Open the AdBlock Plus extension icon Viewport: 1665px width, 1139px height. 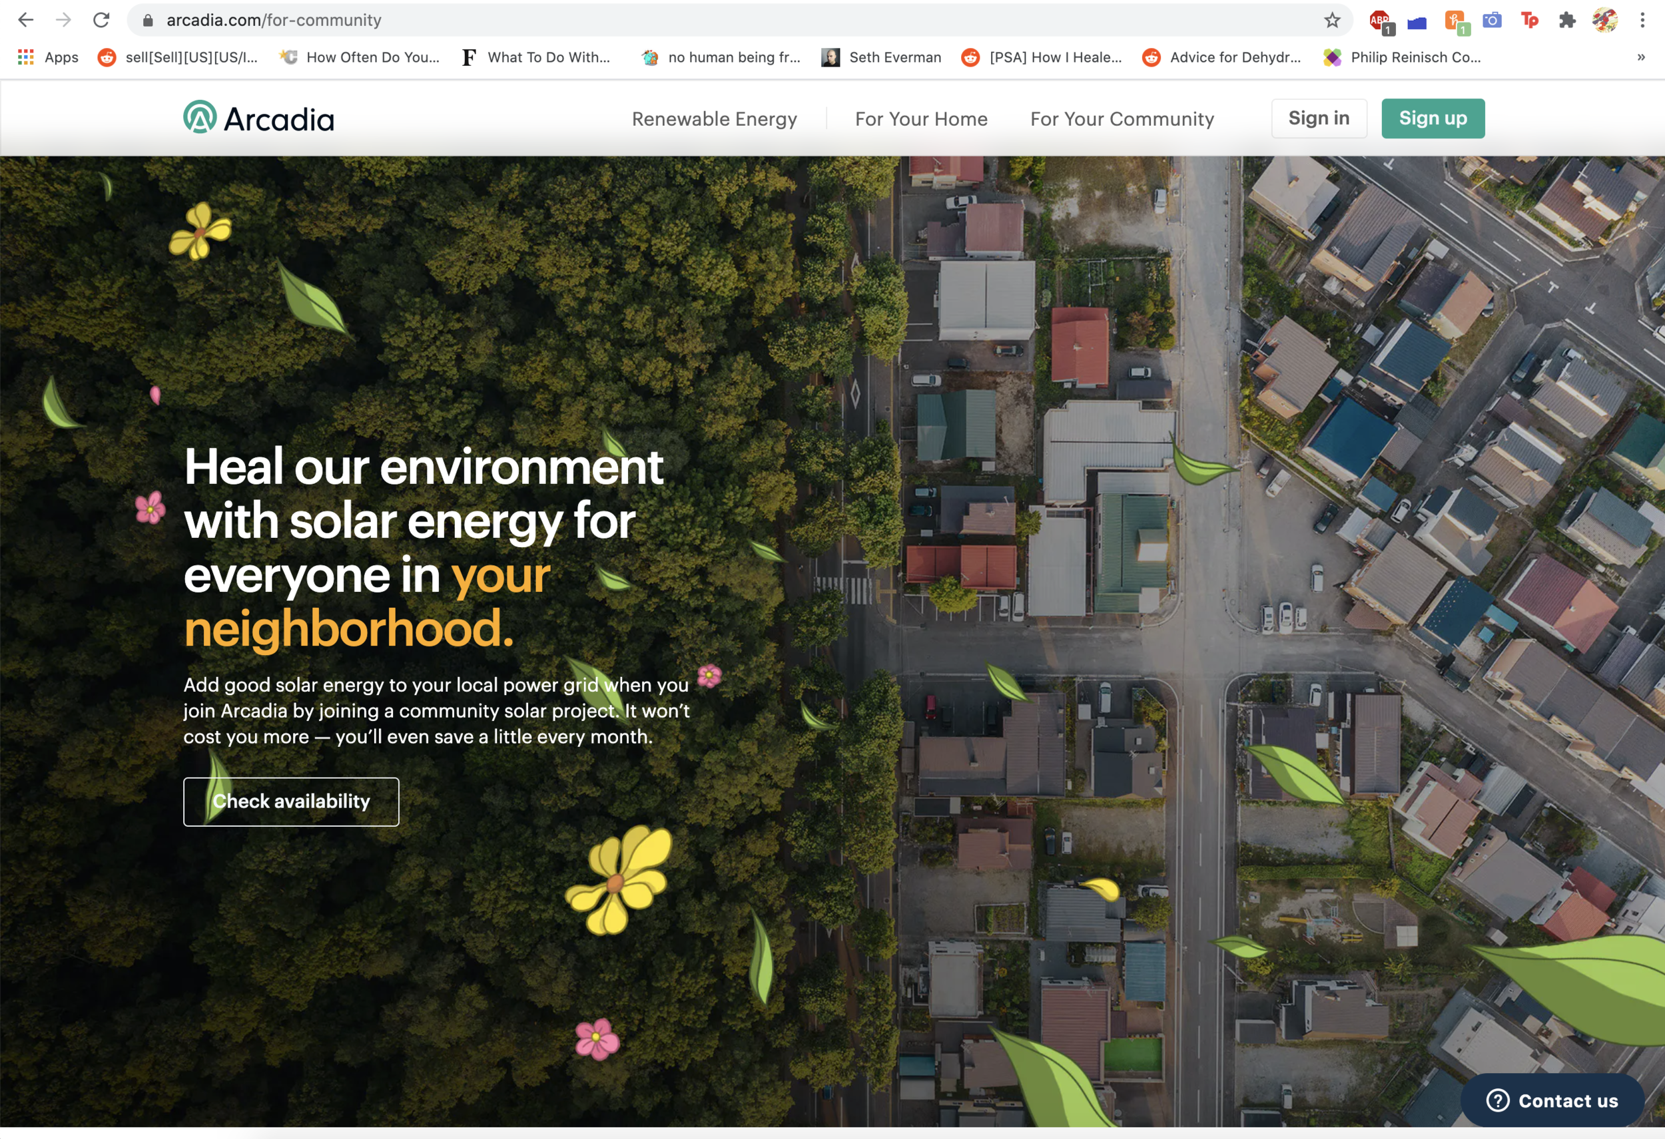[x=1379, y=21]
